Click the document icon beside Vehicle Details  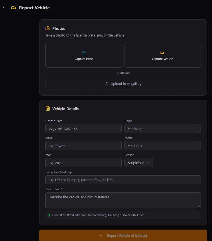pyautogui.click(x=48, y=108)
